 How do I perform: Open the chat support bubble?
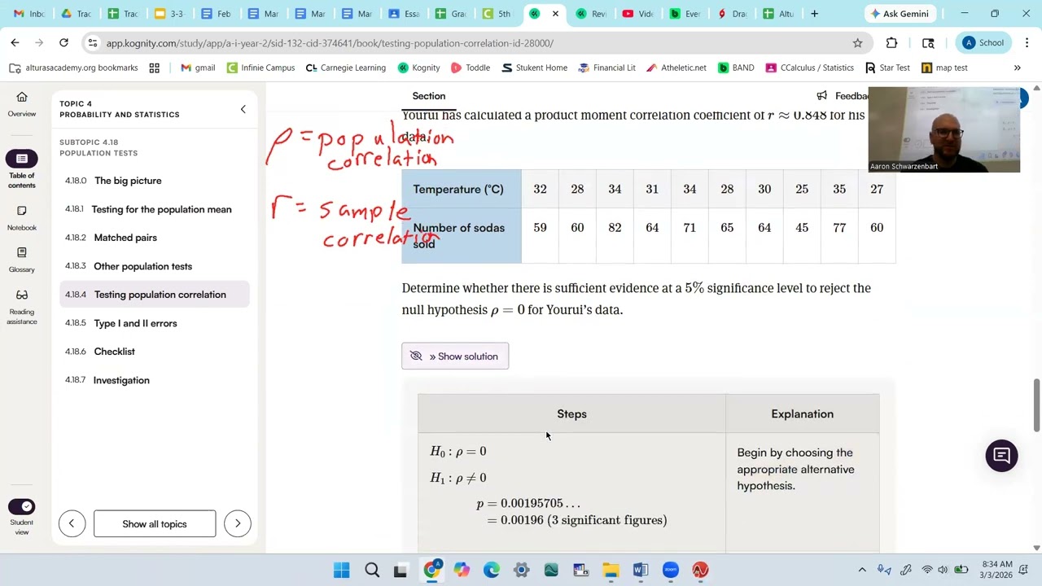1001,456
